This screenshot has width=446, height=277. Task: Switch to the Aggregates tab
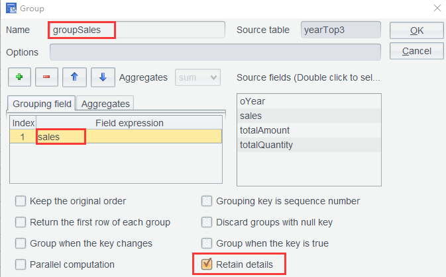(x=105, y=103)
